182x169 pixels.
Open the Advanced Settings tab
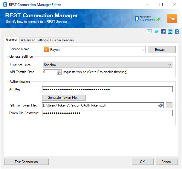click(34, 40)
